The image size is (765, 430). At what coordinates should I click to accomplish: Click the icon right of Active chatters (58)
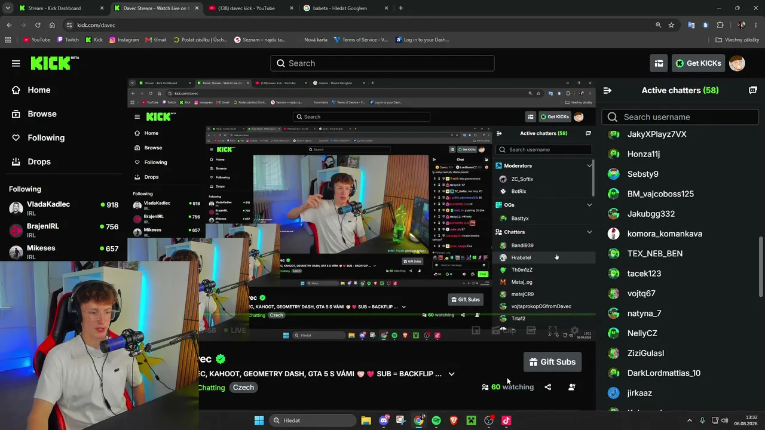click(752, 90)
